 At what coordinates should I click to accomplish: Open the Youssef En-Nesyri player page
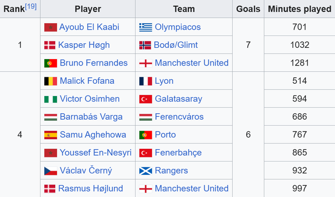(x=96, y=153)
